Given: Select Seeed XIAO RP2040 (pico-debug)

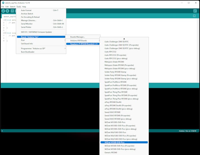Looking at the screenshot, I should (x=124, y=119).
